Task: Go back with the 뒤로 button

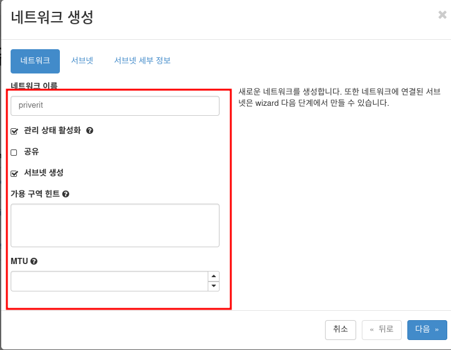Action: click(x=382, y=330)
